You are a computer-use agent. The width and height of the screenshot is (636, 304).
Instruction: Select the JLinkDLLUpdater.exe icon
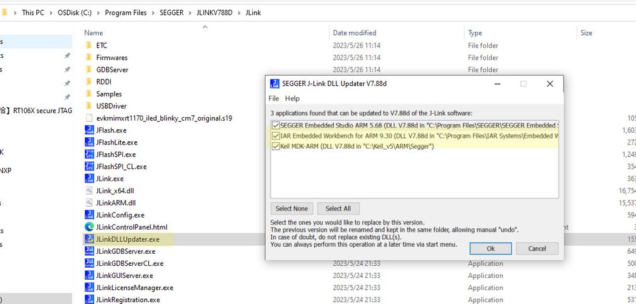click(89, 239)
